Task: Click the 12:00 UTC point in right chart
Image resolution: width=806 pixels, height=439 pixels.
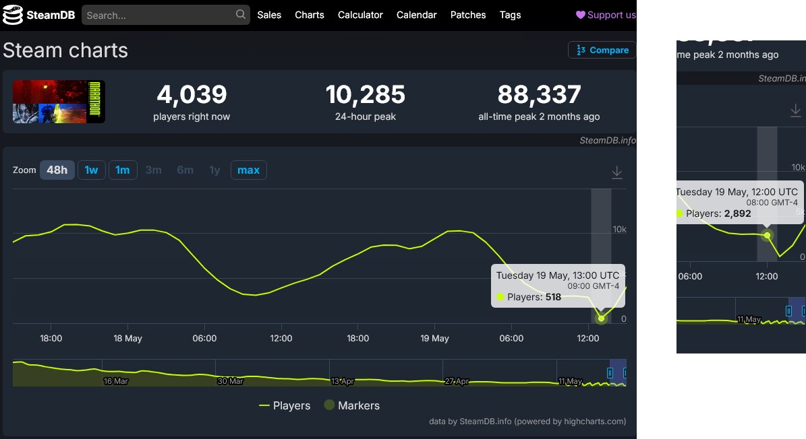Action: [767, 236]
